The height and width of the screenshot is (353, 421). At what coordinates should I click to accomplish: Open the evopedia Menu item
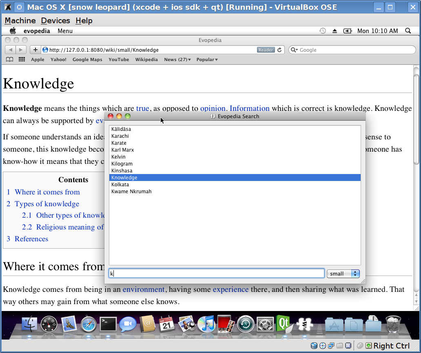[65, 31]
